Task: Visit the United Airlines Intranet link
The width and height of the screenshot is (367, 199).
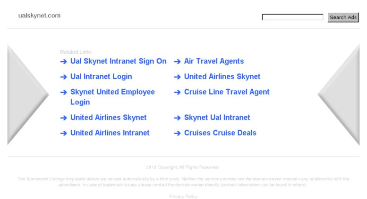Action: click(x=110, y=133)
